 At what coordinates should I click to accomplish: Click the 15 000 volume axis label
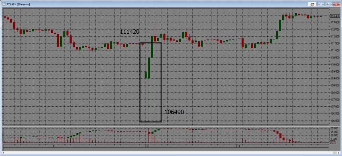point(334,132)
